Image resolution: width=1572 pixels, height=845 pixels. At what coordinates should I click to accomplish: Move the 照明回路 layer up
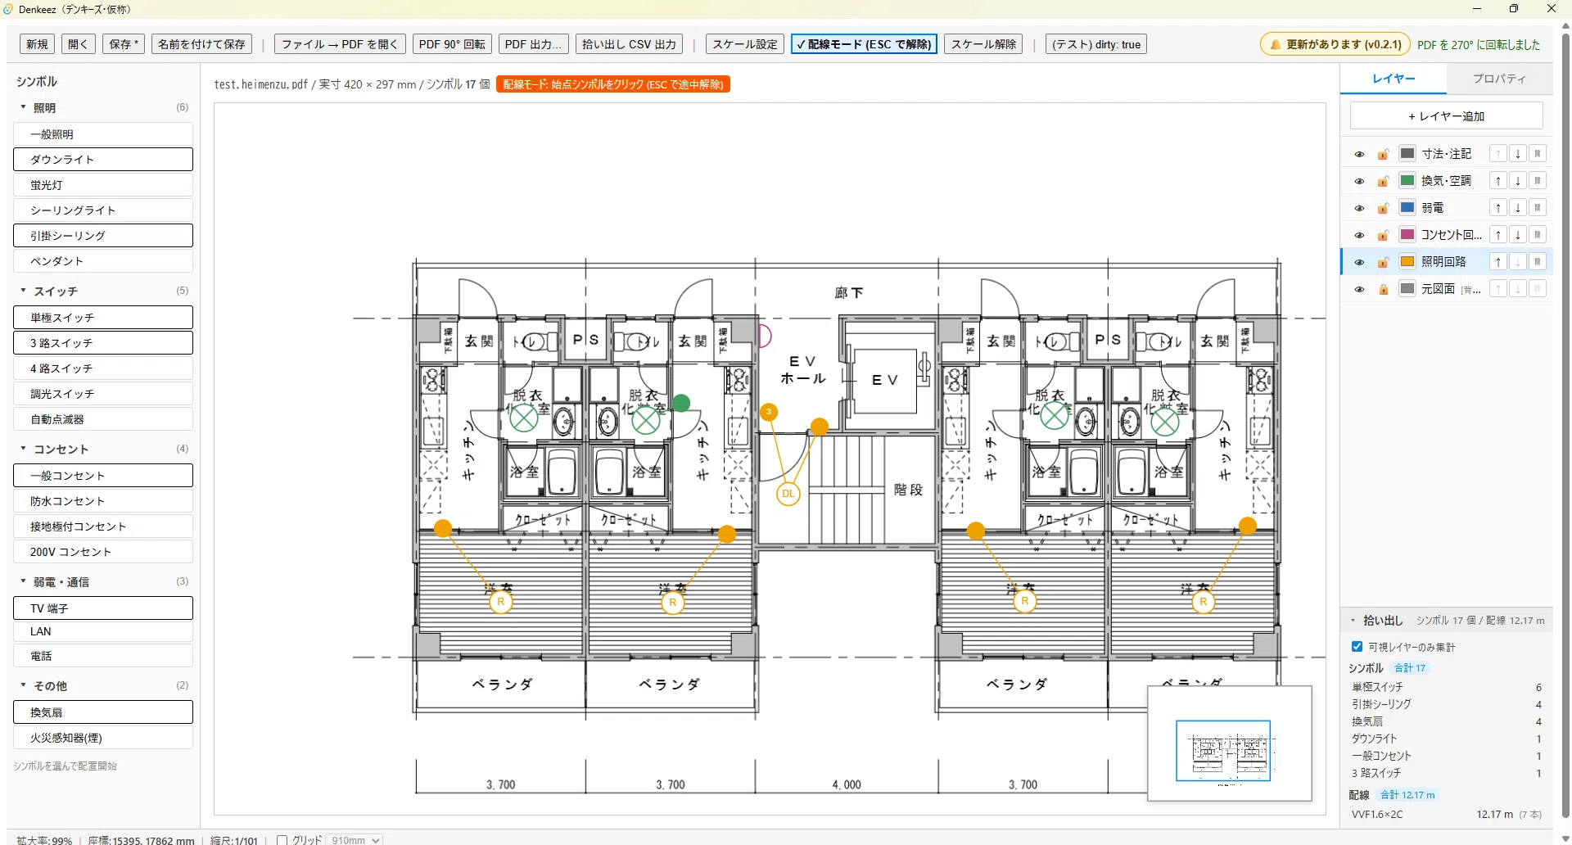click(x=1498, y=262)
